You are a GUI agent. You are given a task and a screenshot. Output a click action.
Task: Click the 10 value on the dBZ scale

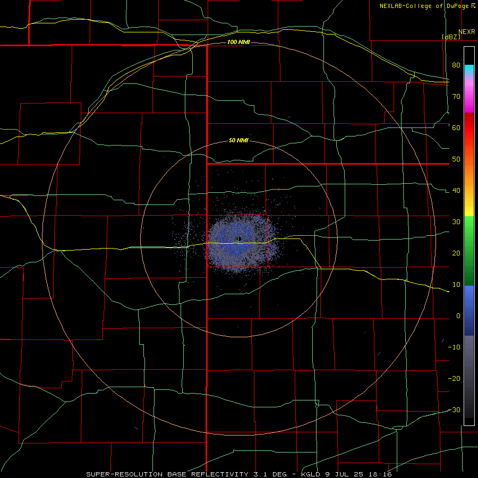(456, 285)
